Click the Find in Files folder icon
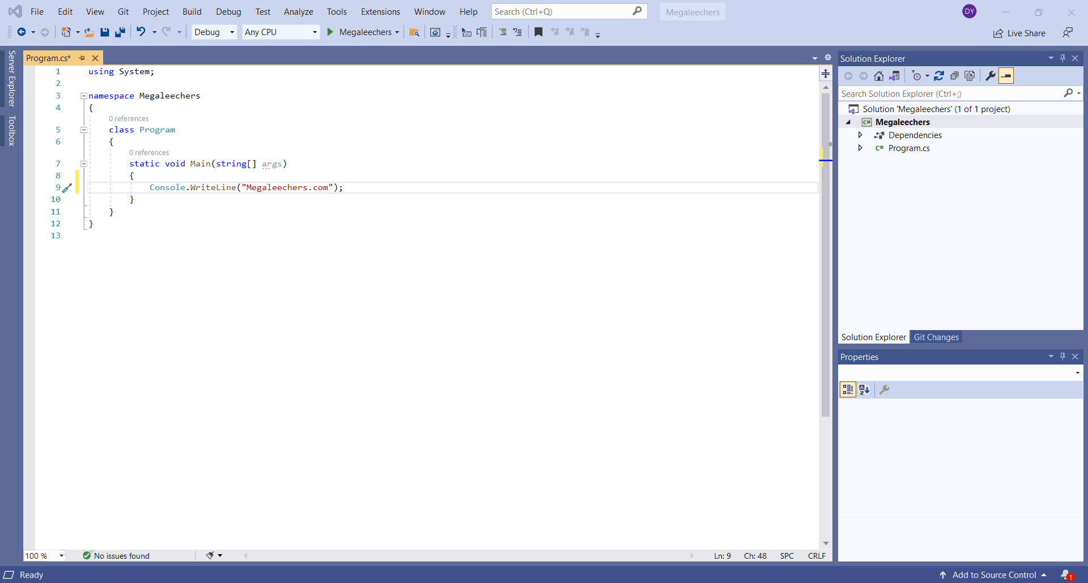The width and height of the screenshot is (1088, 583). tap(414, 32)
